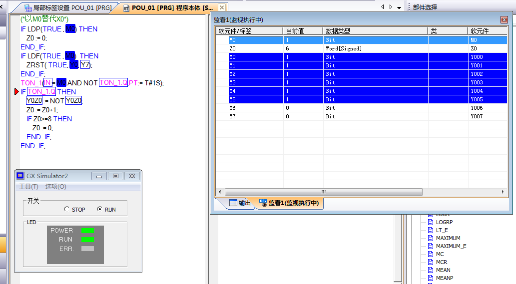Viewport: 516px width, 284px height.
Task: Switch to 局部标签设置 POU_01 tab
Action: coord(67,8)
